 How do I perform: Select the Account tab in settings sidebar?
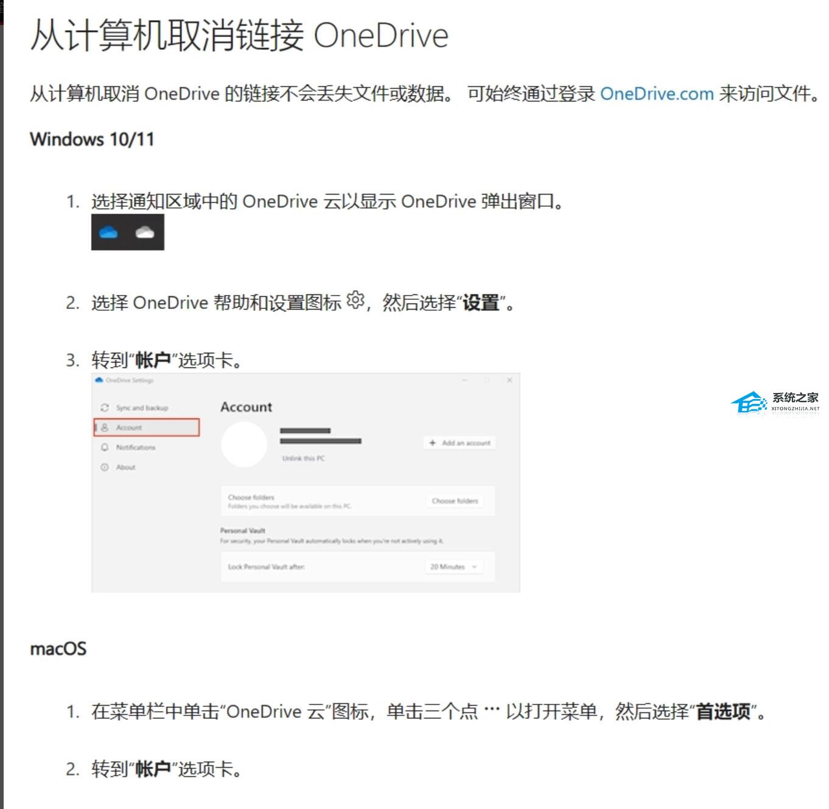click(147, 428)
